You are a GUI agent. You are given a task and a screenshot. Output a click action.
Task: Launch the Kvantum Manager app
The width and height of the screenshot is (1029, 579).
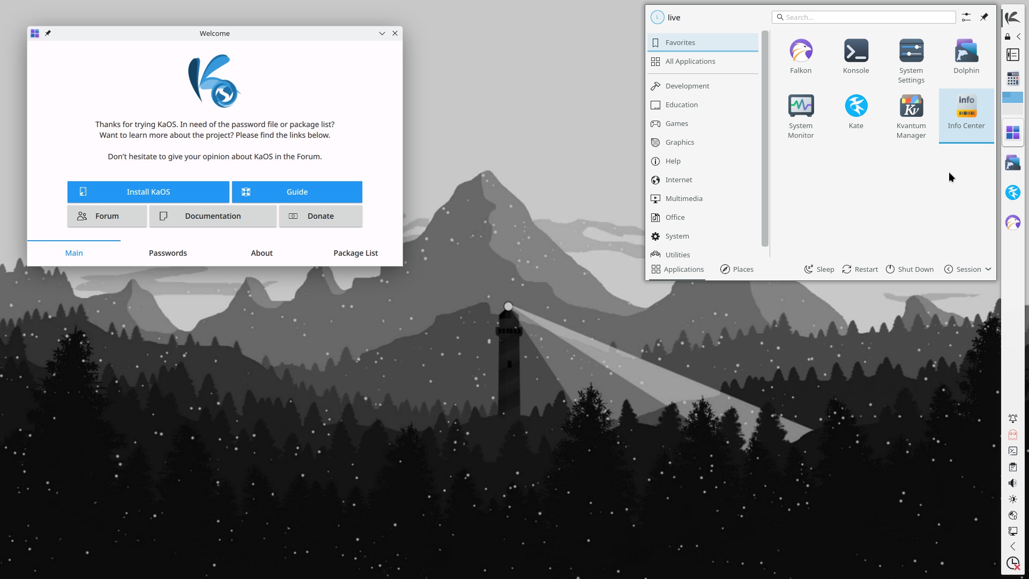[x=911, y=116]
